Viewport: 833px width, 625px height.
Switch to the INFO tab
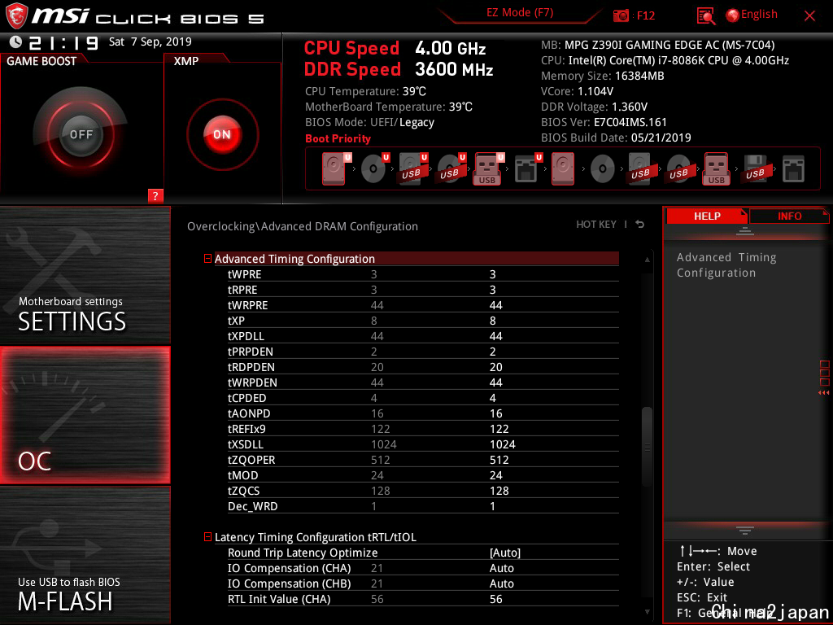pyautogui.click(x=789, y=216)
